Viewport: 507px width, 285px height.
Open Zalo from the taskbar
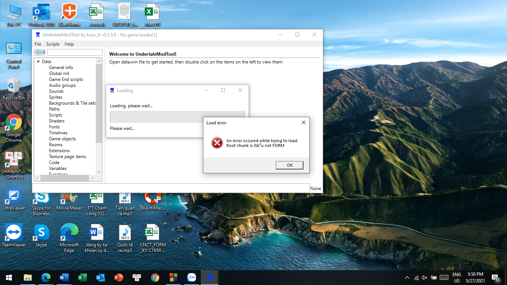(x=192, y=277)
